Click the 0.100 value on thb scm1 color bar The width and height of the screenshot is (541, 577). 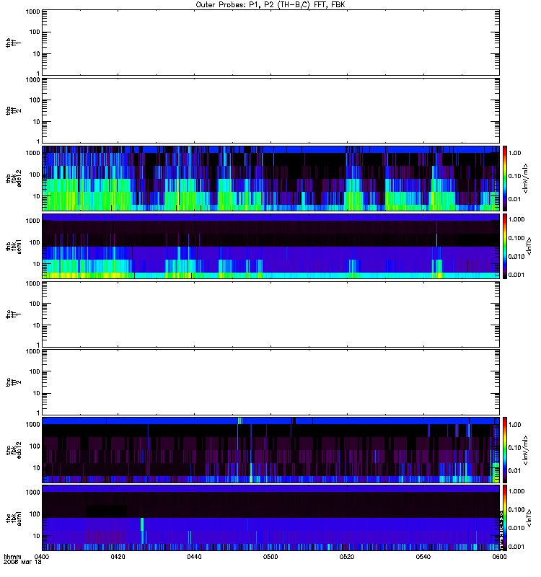pos(516,238)
